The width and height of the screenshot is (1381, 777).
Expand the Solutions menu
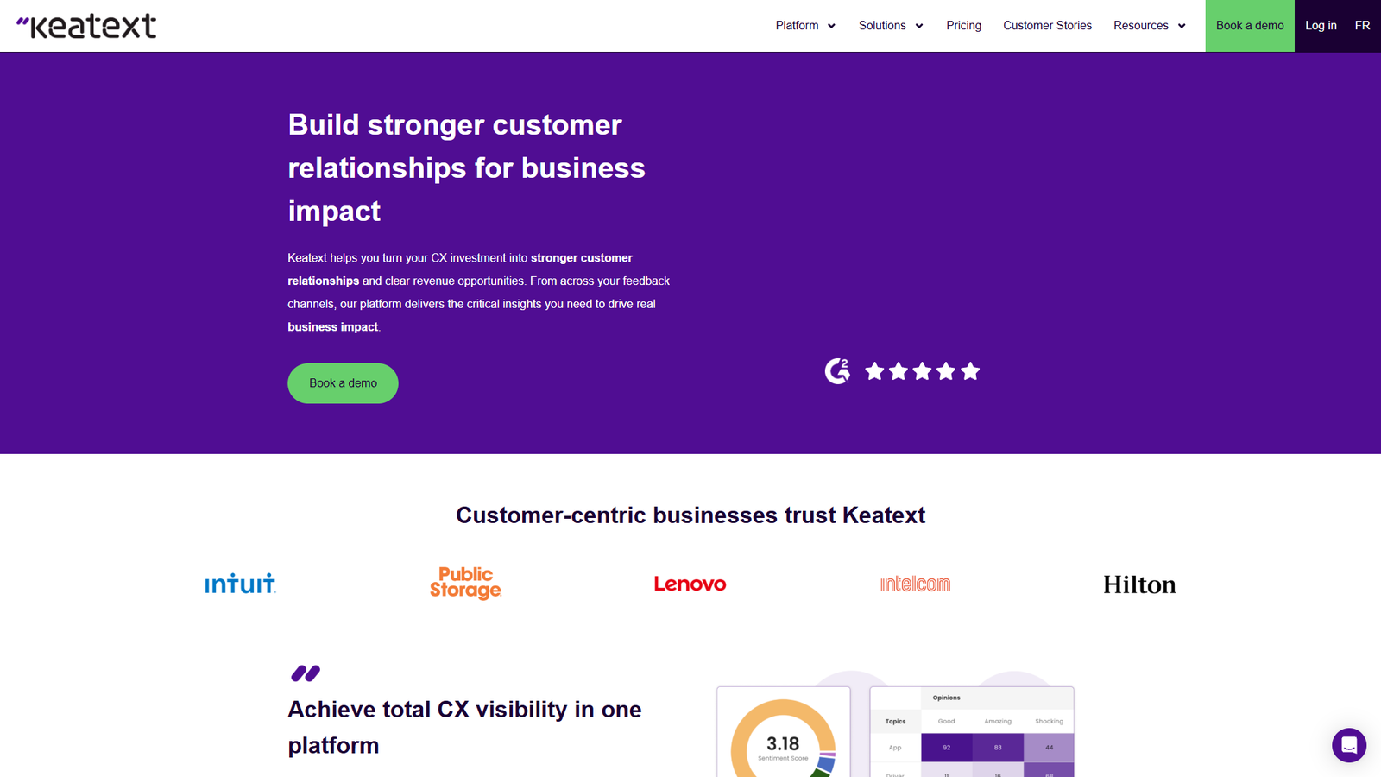pos(890,25)
